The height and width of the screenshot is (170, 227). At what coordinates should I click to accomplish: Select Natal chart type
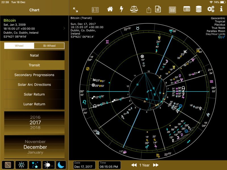tap(34, 55)
